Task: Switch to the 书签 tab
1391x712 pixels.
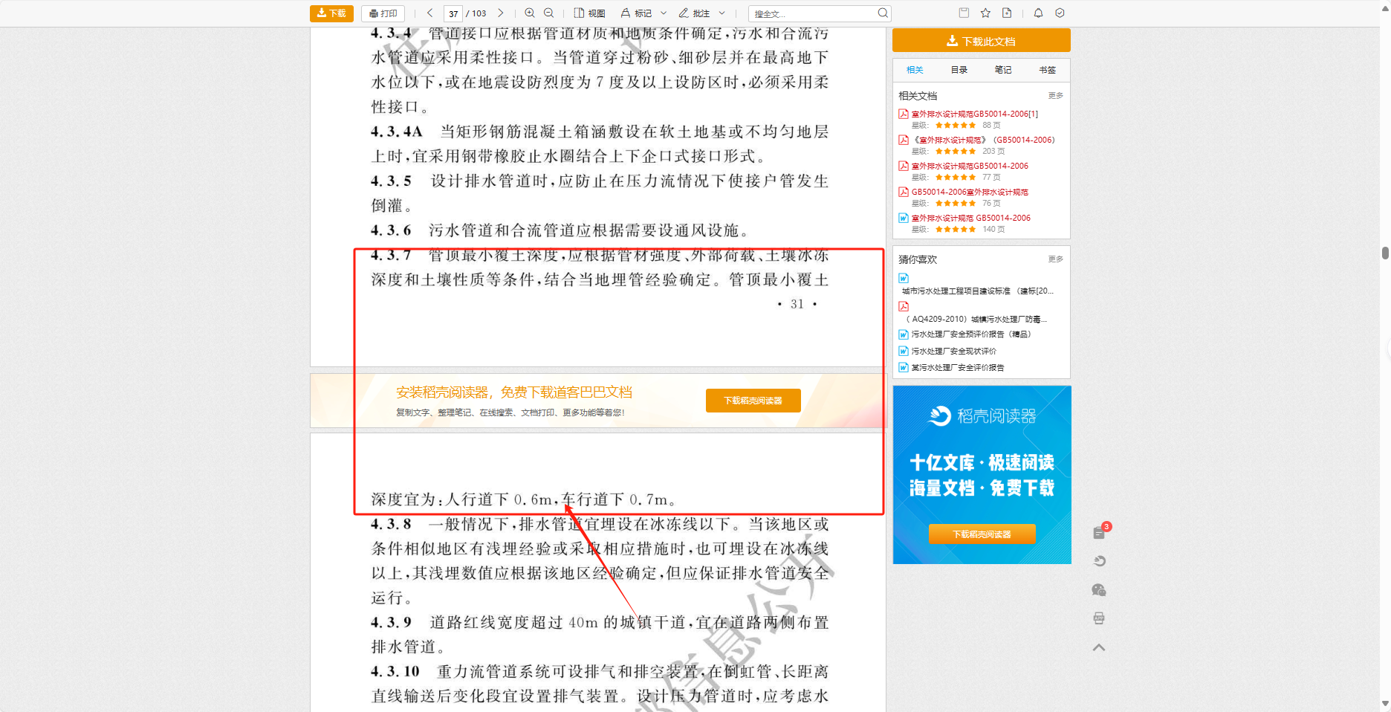Action: [1048, 70]
